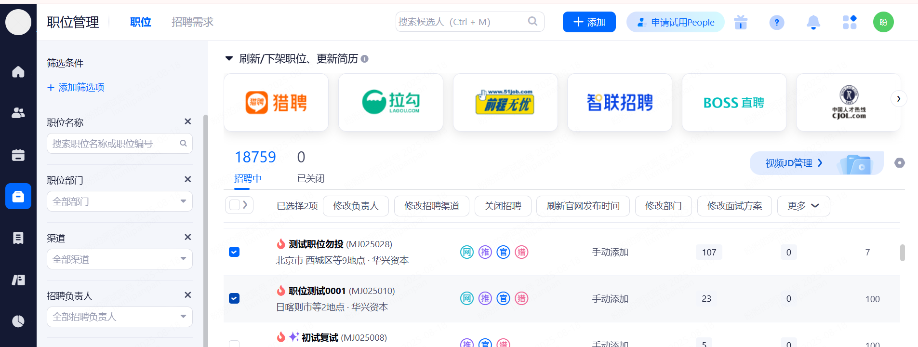Open the apps grid icon in header
This screenshot has height=347, width=918.
pos(849,22)
